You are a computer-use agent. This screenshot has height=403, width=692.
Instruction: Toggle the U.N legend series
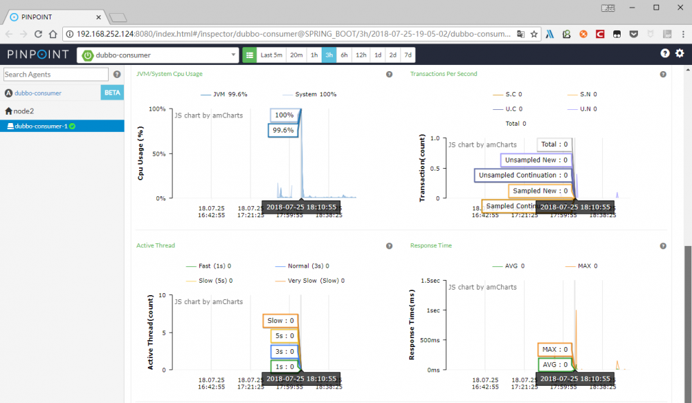pos(582,109)
